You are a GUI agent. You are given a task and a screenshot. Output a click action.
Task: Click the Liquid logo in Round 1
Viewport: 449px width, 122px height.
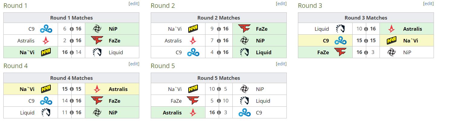click(x=97, y=52)
